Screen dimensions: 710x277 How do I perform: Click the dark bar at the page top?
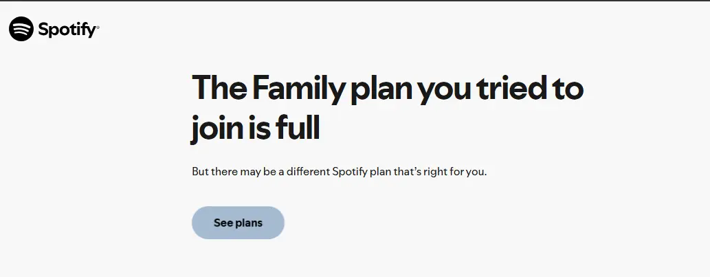(x=355, y=1)
